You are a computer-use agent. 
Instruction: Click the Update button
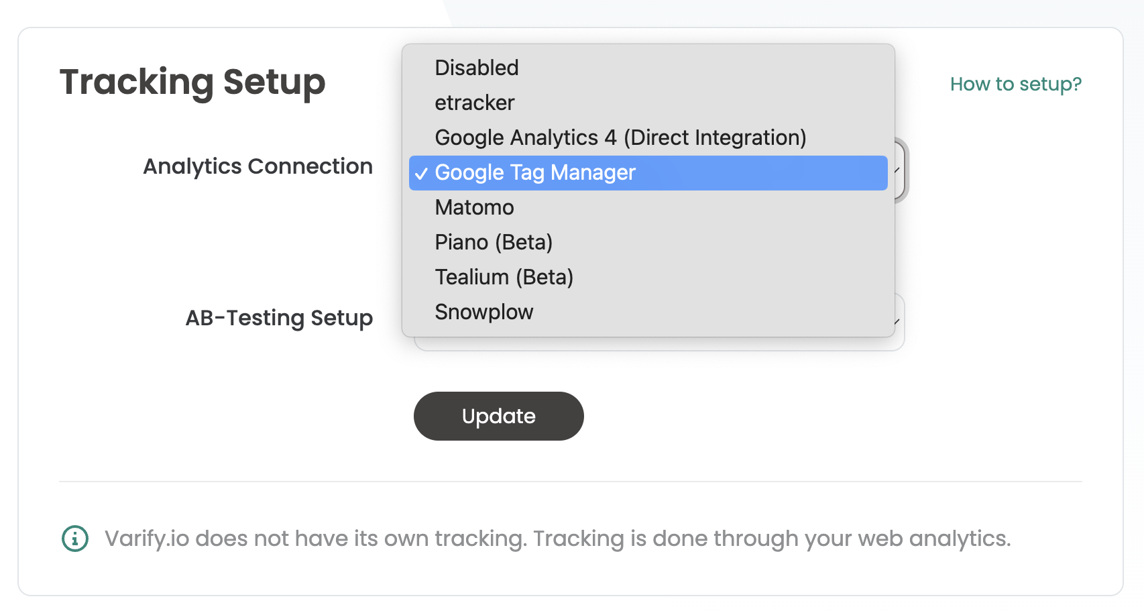click(499, 416)
